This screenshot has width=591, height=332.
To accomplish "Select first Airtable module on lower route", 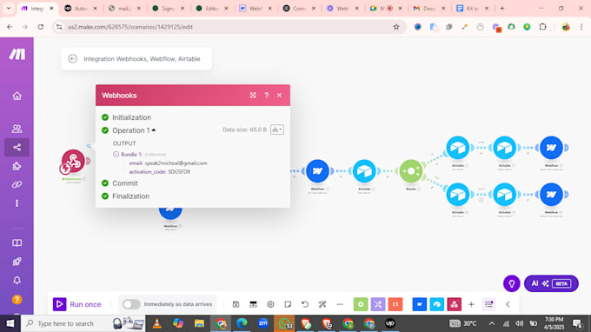I will (458, 195).
